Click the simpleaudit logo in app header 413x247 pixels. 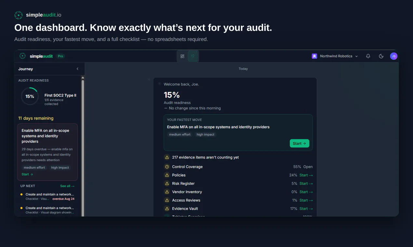click(36, 56)
